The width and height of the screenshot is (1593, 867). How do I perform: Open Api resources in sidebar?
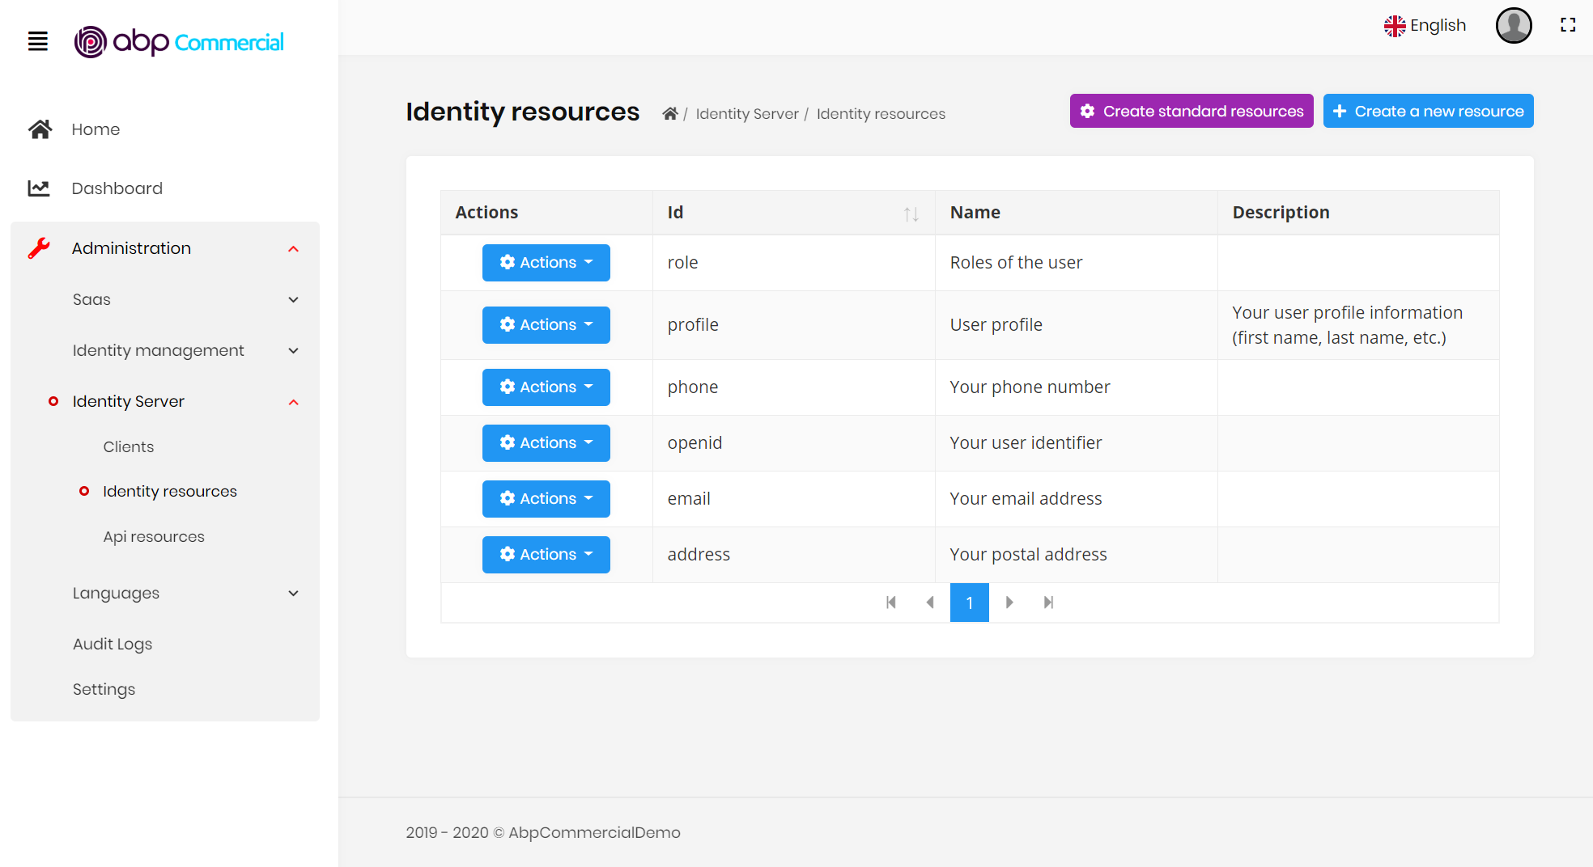point(154,537)
